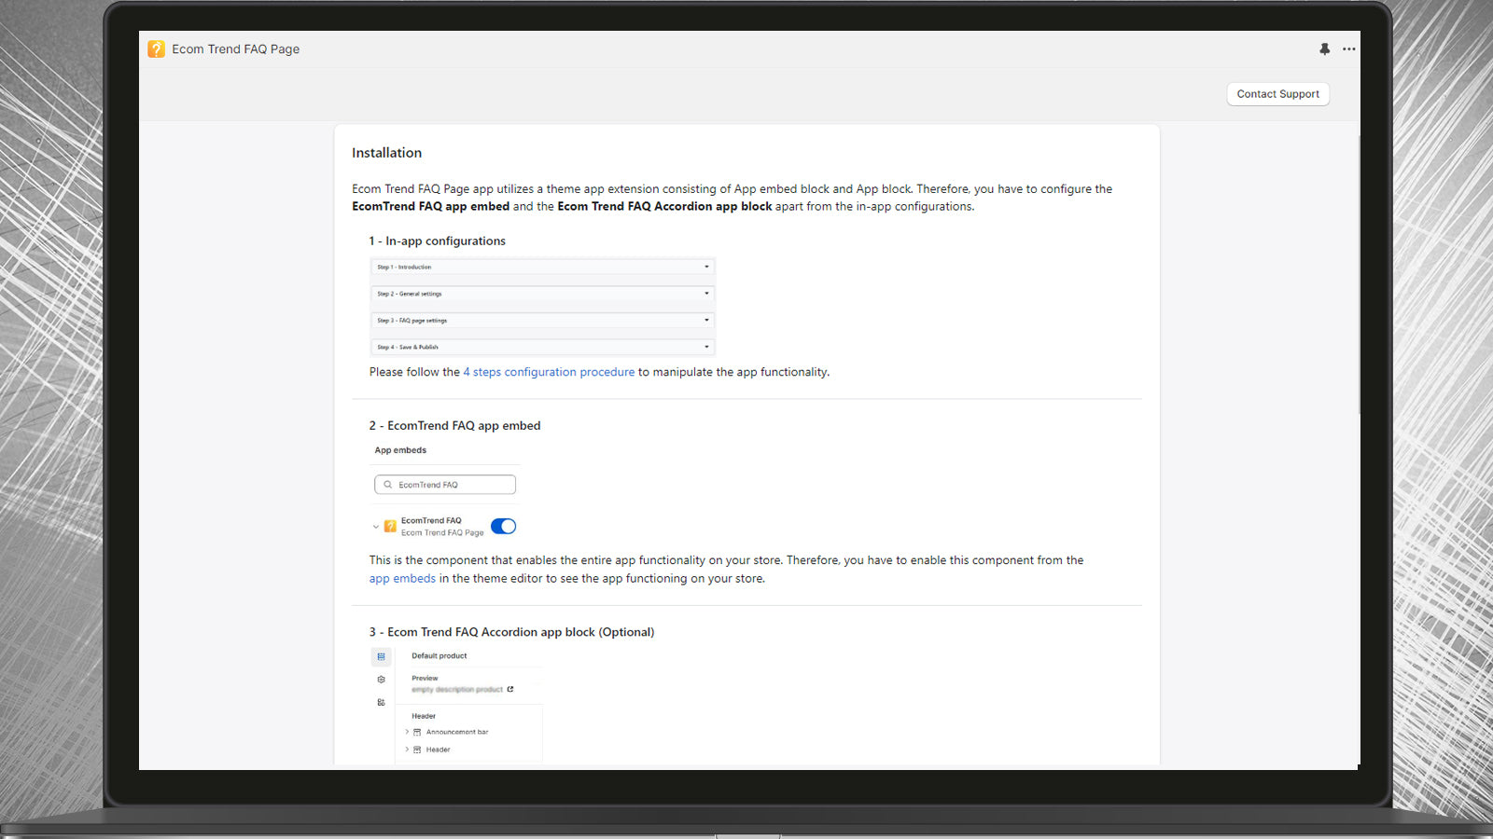
Task: Click the Ecom Trend FAQ Page app logo
Action: pos(156,48)
